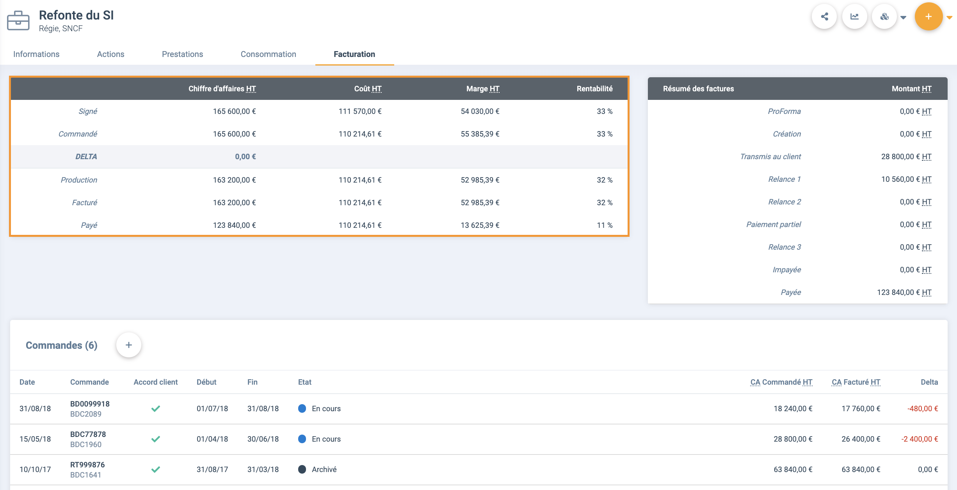Click blue En cours status dot of BD0099918
Image resolution: width=957 pixels, height=490 pixels.
pos(302,408)
